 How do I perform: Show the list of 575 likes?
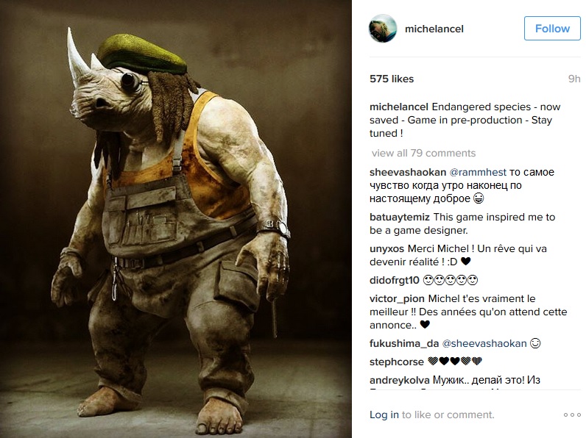(392, 79)
